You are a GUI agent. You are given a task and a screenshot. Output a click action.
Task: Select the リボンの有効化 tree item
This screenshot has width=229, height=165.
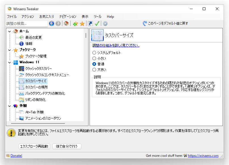(35, 100)
